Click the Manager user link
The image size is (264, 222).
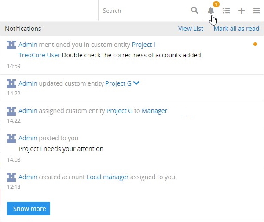[x=154, y=111]
